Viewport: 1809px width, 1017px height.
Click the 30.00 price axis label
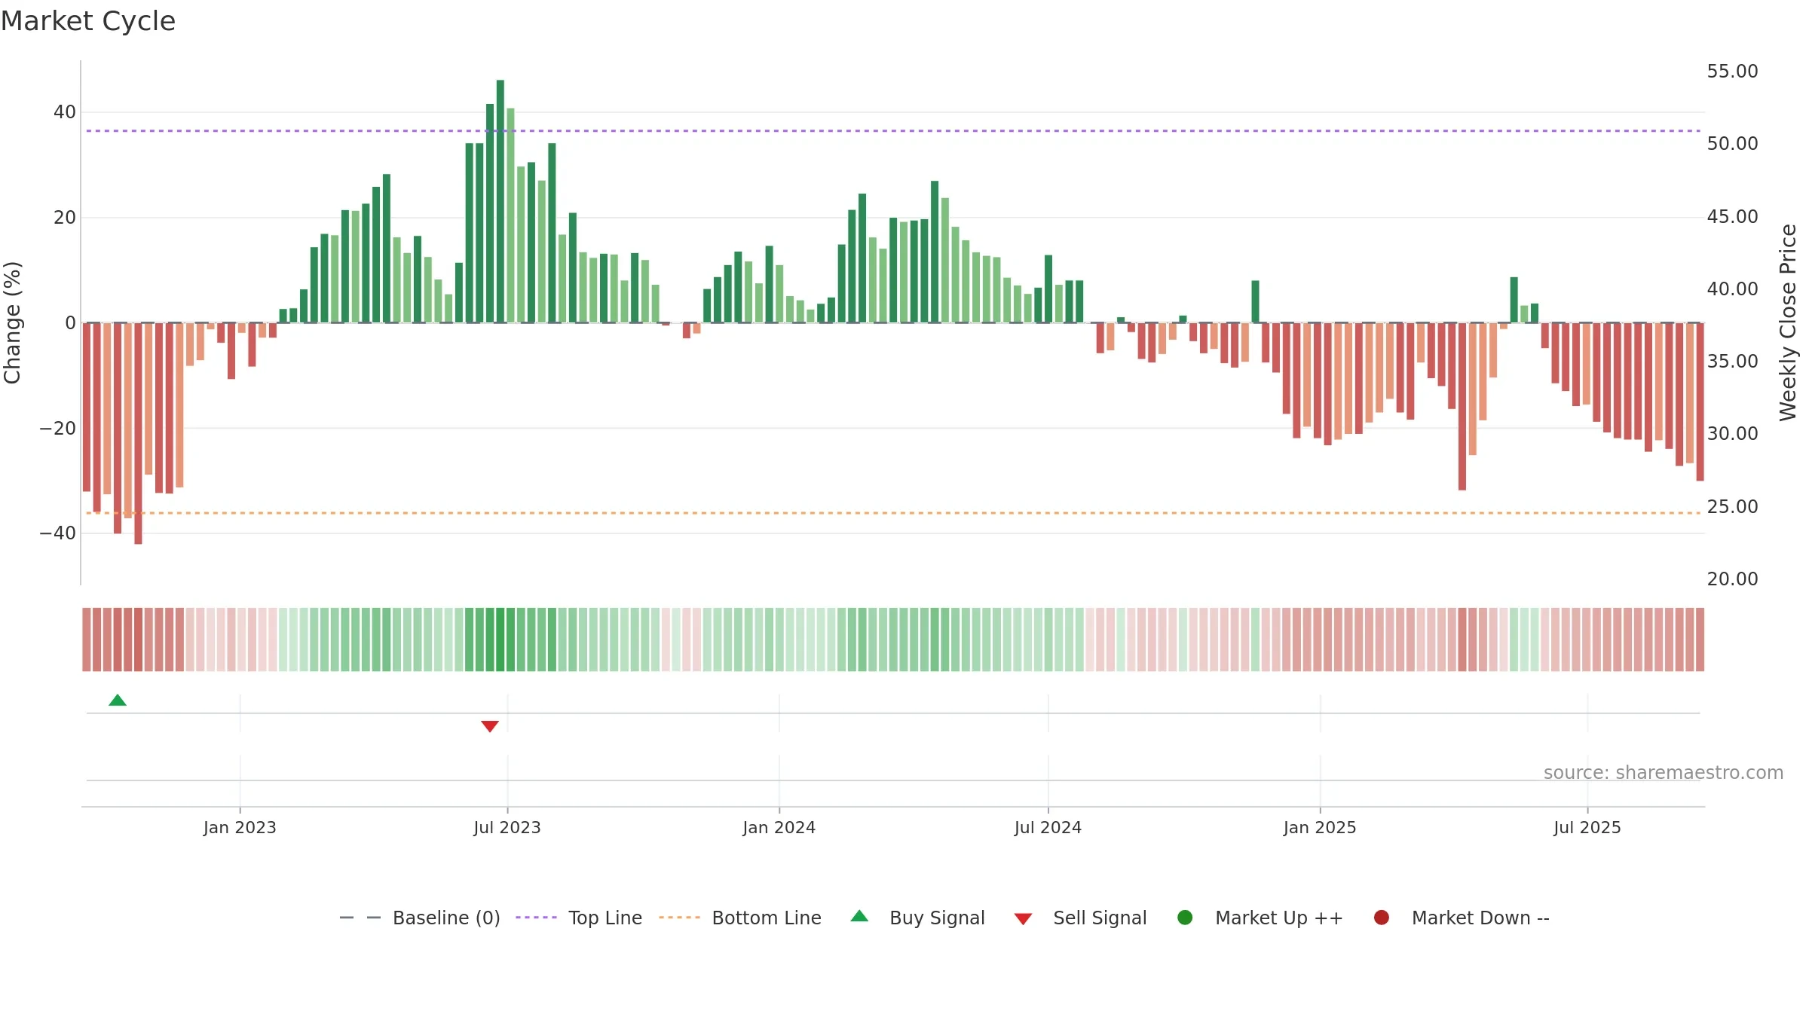click(x=1732, y=433)
